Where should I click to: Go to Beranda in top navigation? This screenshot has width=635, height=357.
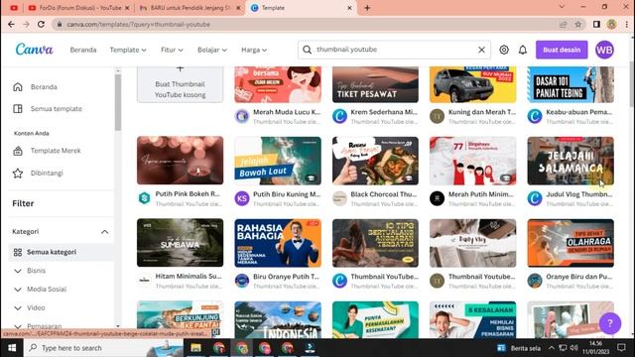pyautogui.click(x=83, y=50)
